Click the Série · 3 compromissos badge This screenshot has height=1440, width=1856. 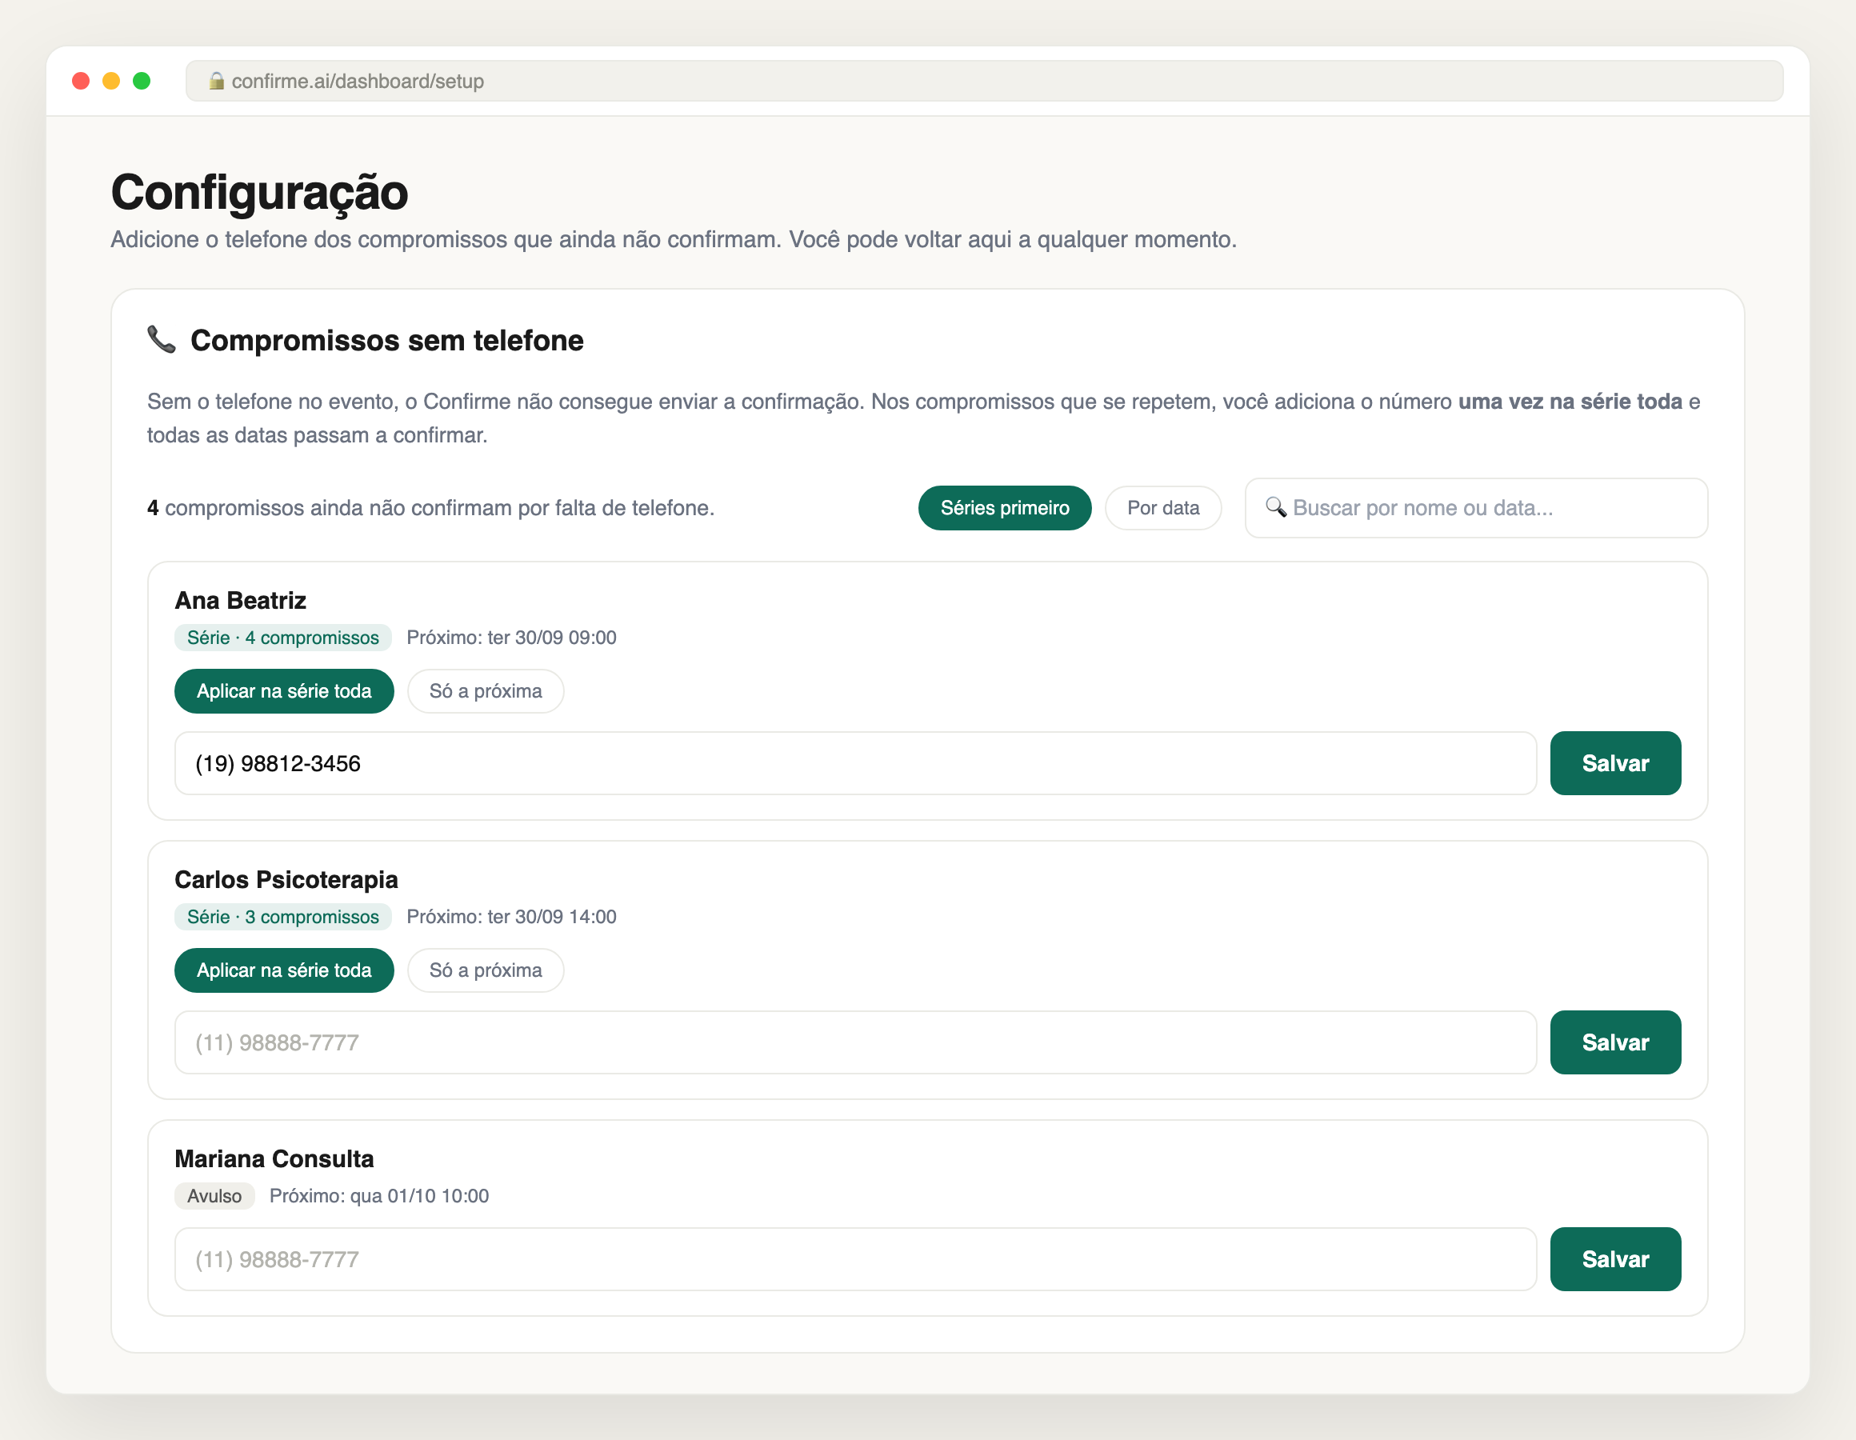(283, 916)
